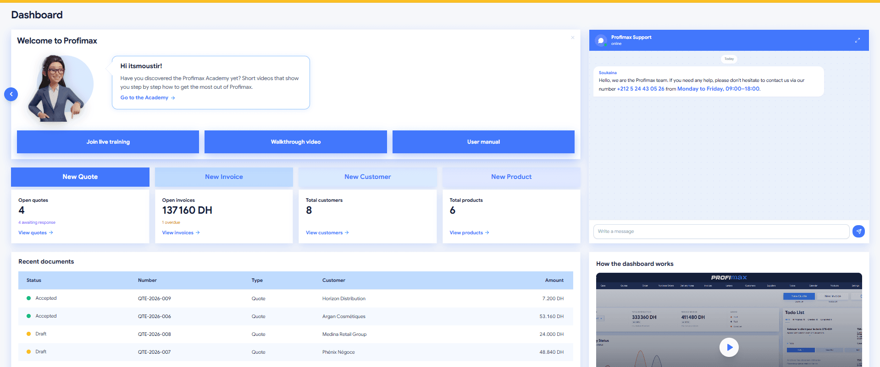Screen dimensions: 880x367
Task: Follow the View products link
Action: click(x=469, y=232)
